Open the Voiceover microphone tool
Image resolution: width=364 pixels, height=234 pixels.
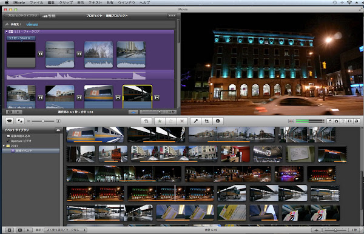(x=196, y=121)
